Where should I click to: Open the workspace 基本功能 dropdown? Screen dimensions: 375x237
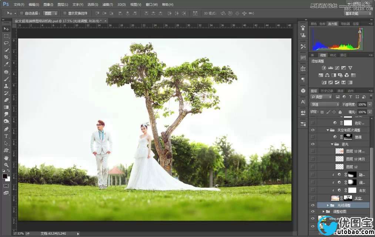pyautogui.click(x=358, y=14)
